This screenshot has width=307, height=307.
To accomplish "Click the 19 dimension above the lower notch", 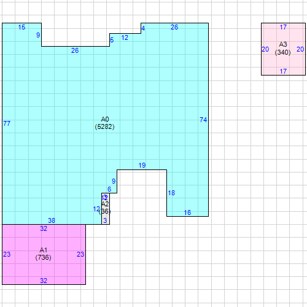I will 142,165.
